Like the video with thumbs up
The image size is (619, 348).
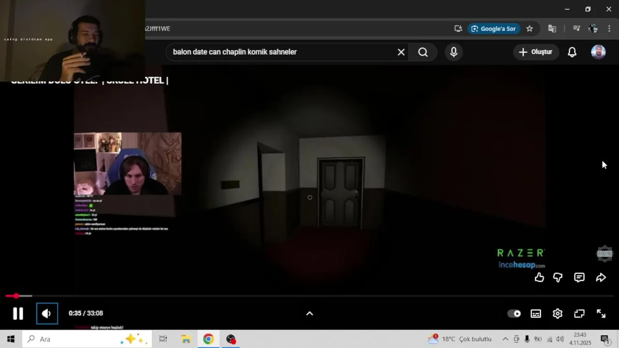click(539, 277)
